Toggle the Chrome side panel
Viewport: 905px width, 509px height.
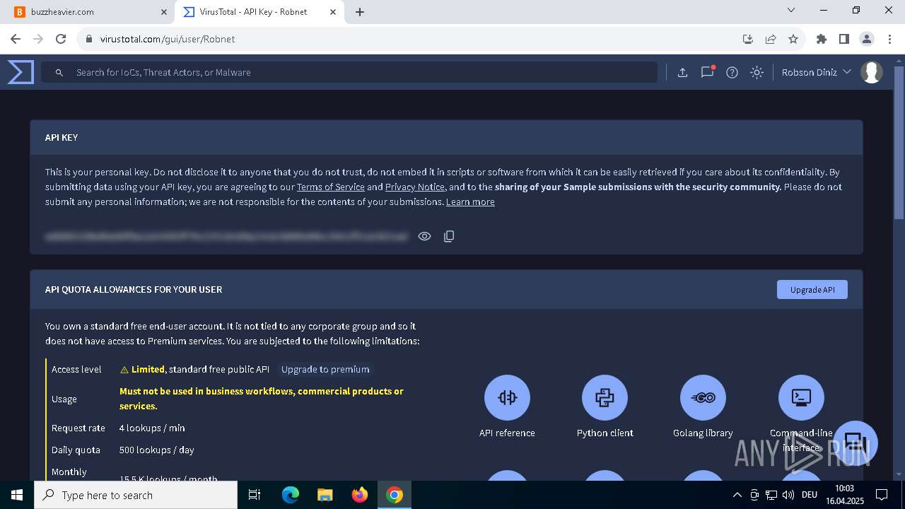coord(843,39)
